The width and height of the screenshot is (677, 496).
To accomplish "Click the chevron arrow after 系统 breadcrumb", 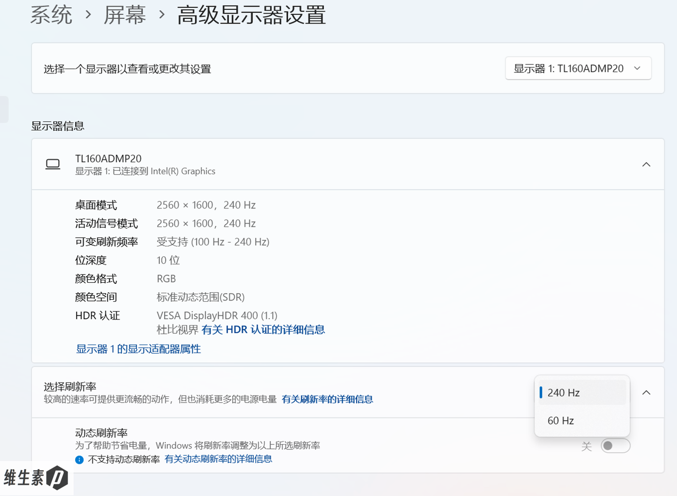I will point(88,15).
